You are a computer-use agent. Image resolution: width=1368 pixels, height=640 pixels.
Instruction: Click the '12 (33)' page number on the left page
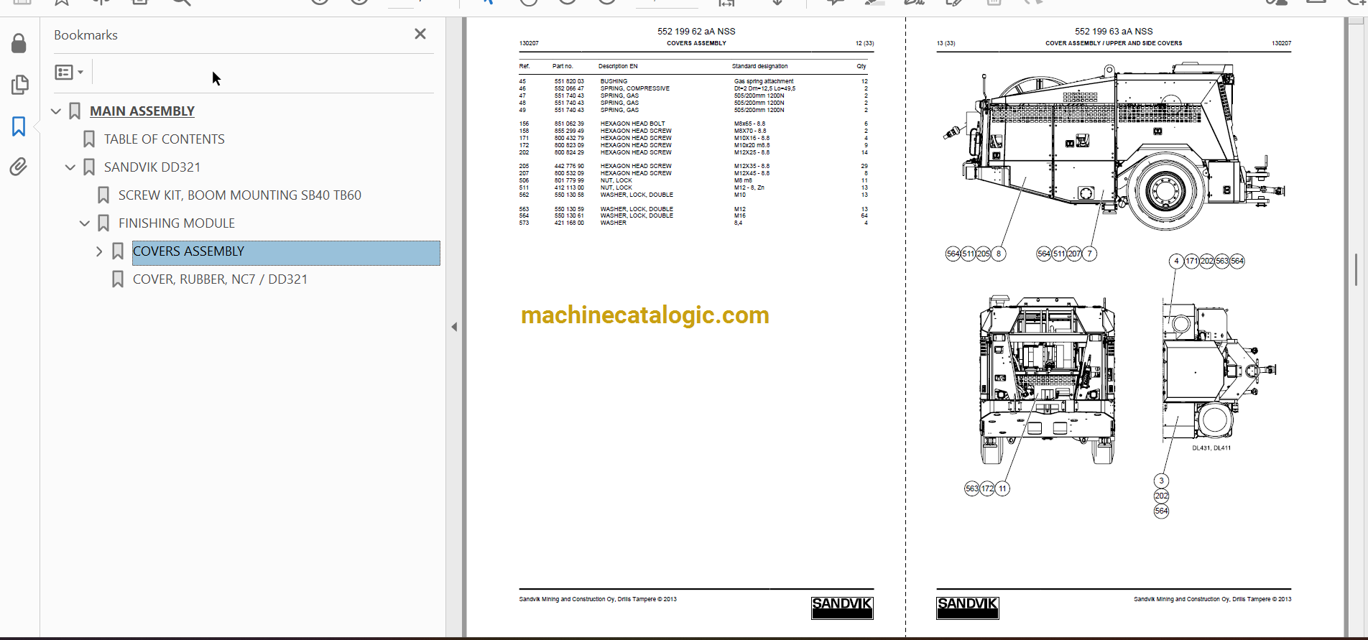pyautogui.click(x=864, y=43)
